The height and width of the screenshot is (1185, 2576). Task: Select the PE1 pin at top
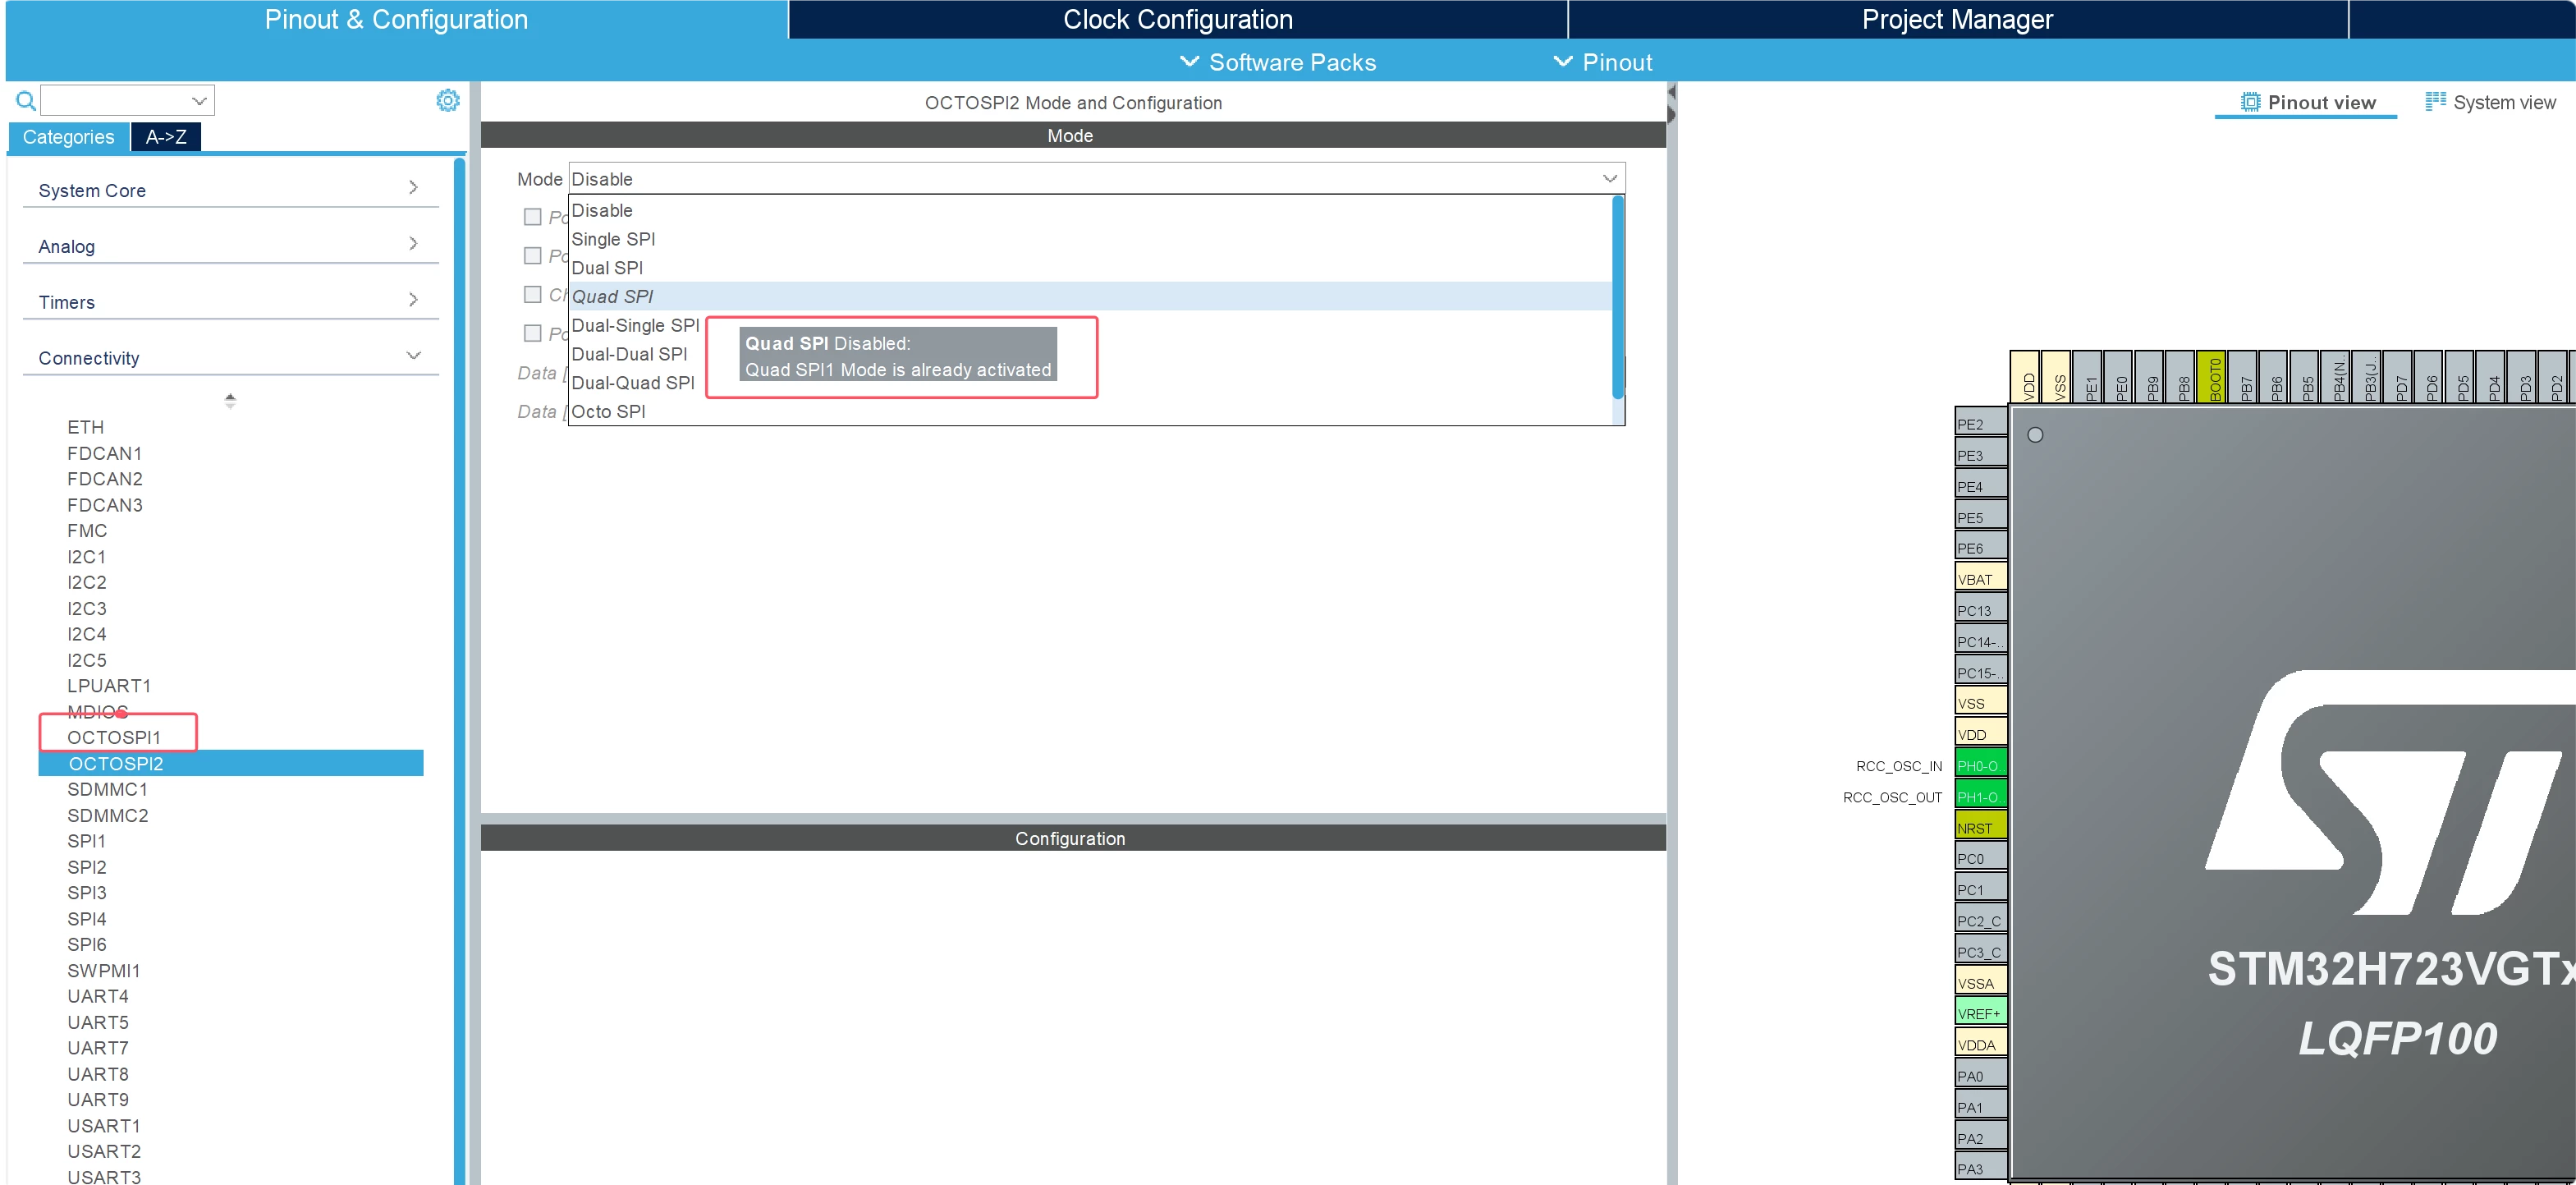(x=2087, y=376)
